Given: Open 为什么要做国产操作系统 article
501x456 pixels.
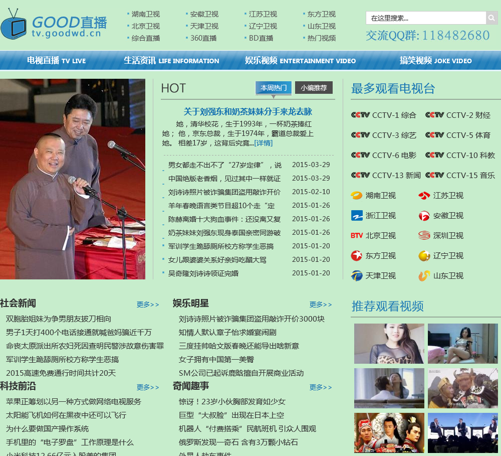Looking at the screenshot, I should [47, 429].
